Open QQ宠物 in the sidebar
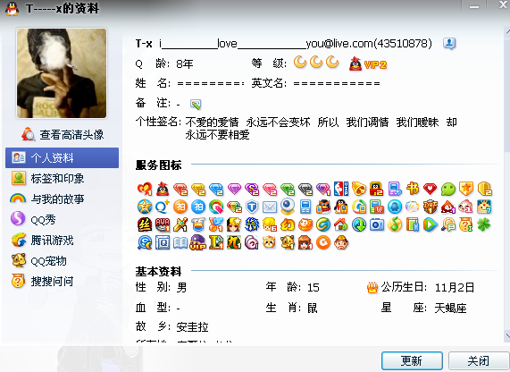Screen dimensions: 510x372 (63, 260)
